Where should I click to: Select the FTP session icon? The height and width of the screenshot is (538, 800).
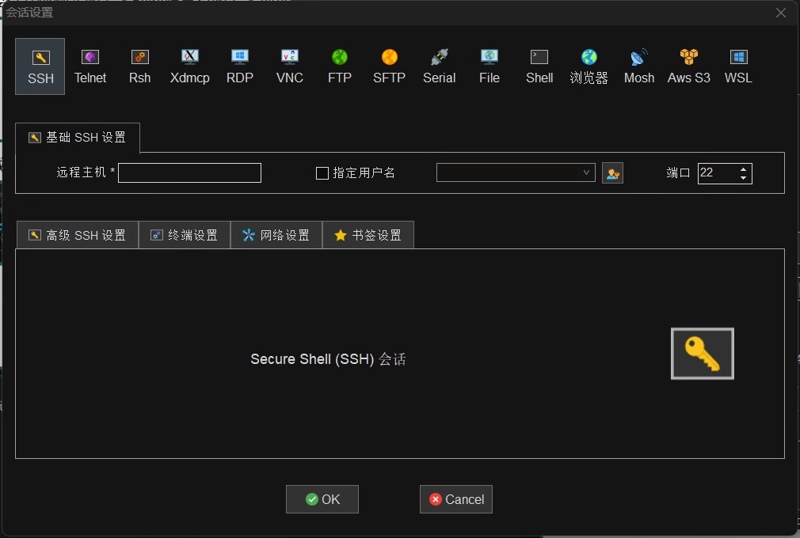pyautogui.click(x=339, y=66)
